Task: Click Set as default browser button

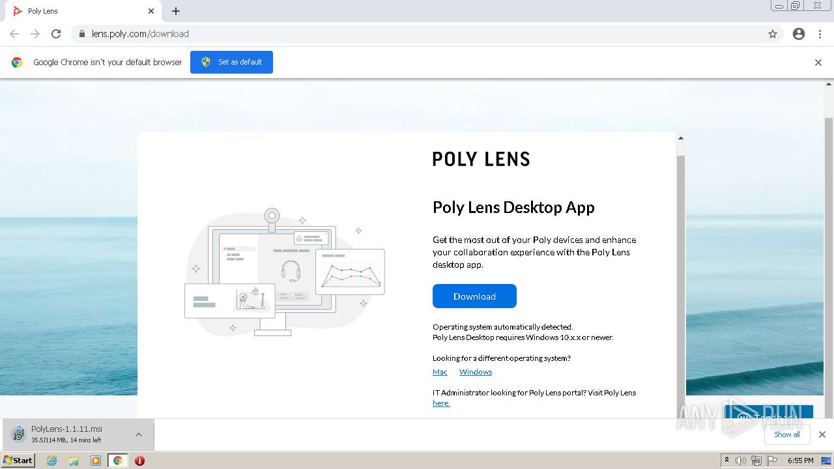Action: point(231,62)
